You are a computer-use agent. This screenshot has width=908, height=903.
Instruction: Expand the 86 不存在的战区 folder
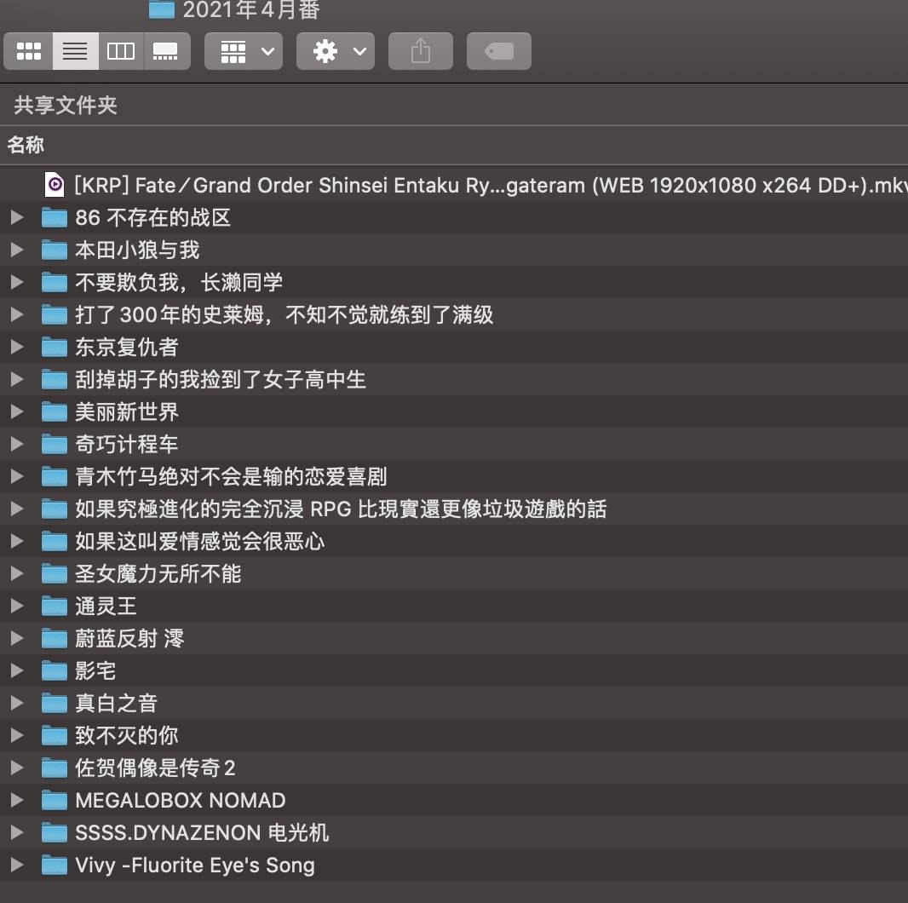coord(16,218)
